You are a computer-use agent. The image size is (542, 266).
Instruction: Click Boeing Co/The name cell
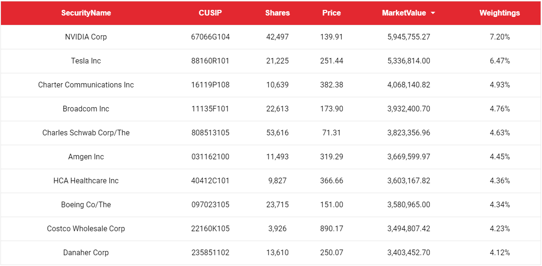[86, 204]
